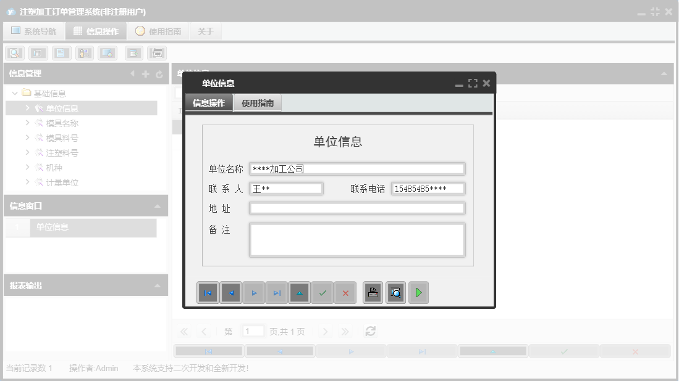Jump to last record in 单位信息 dialog
This screenshot has width=679, height=381.
277,293
